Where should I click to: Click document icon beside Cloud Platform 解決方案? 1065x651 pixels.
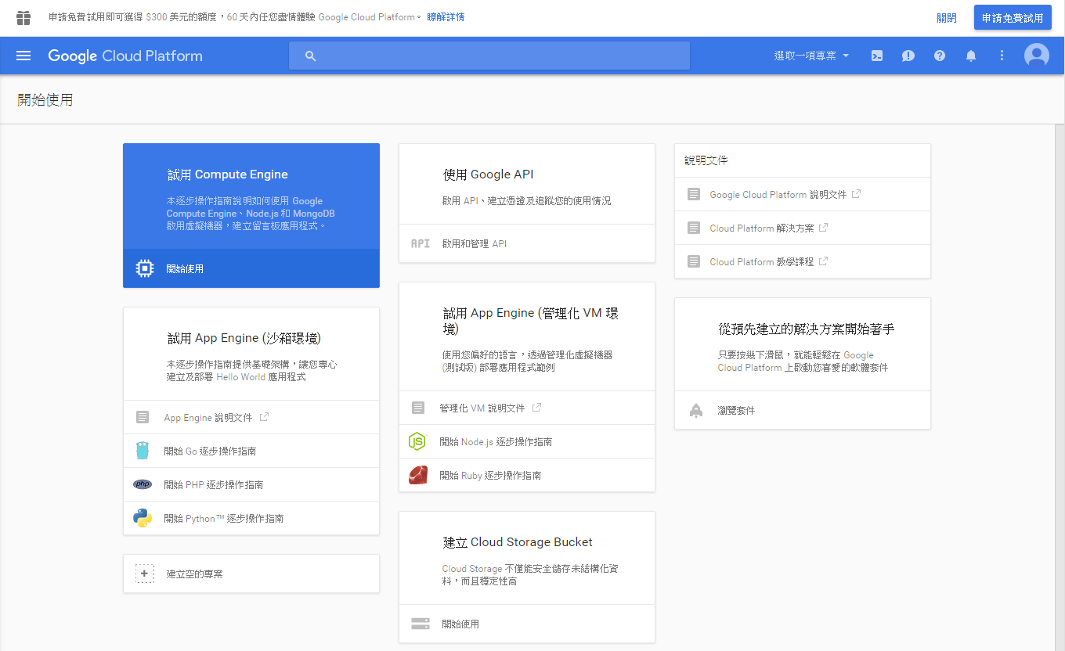694,228
